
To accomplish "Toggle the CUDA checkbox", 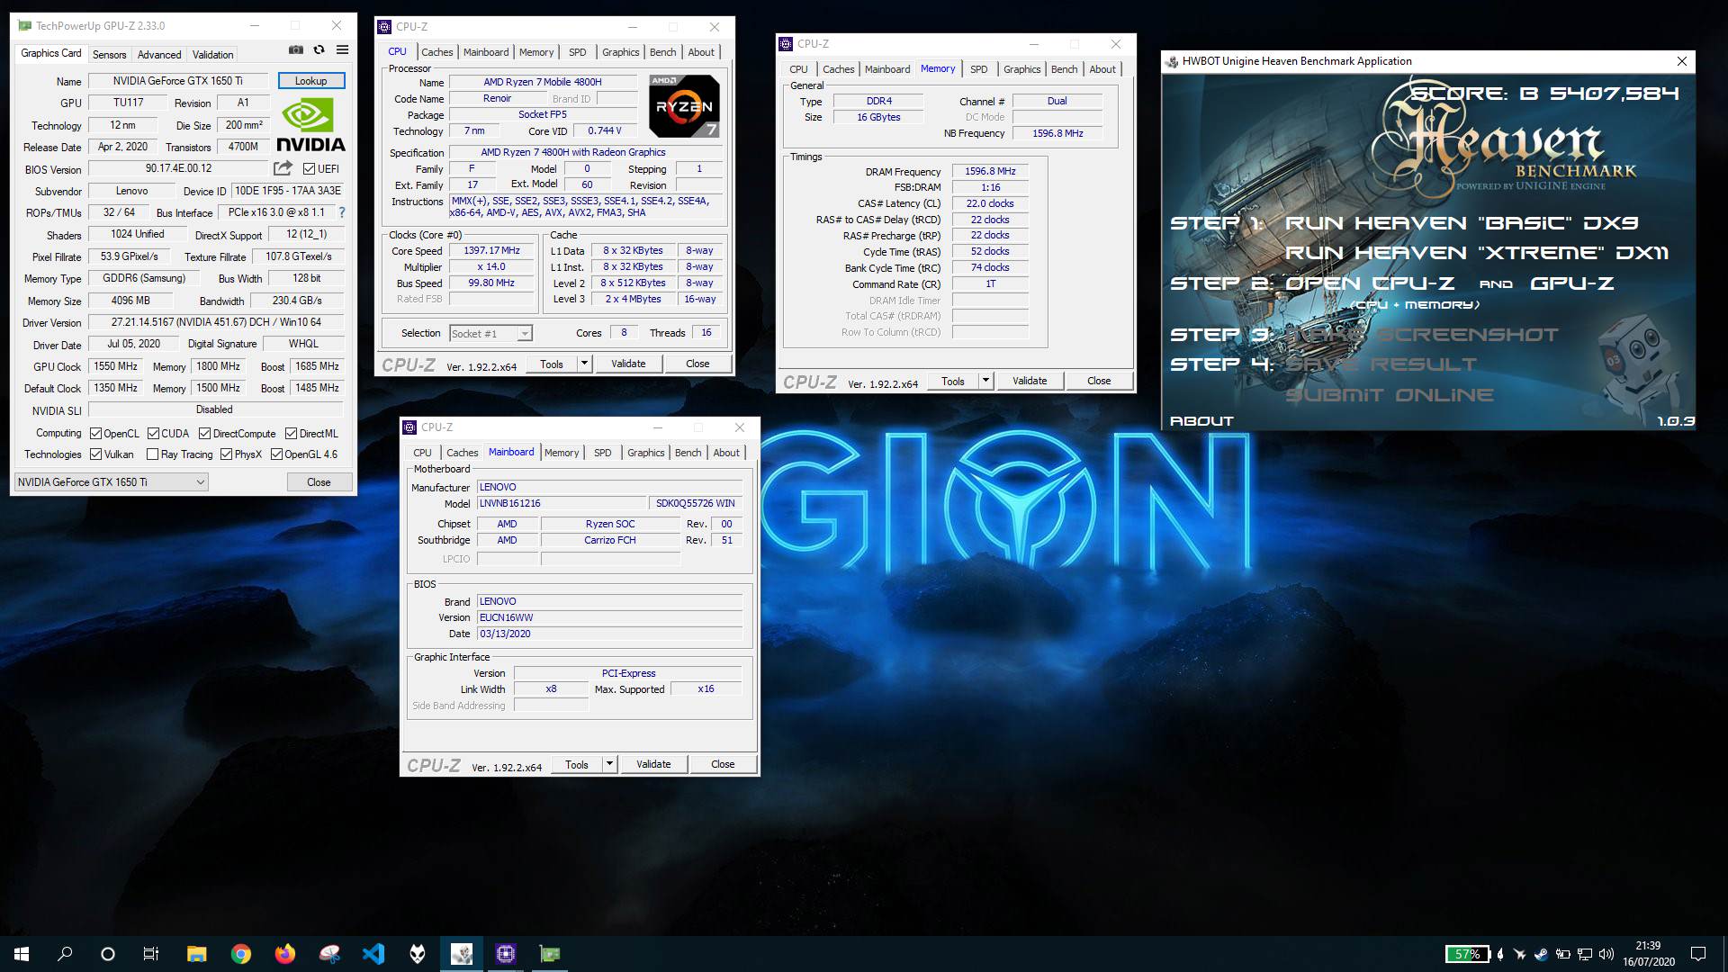I will 153,434.
